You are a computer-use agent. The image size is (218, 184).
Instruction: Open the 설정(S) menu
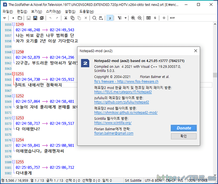click(70, 12)
